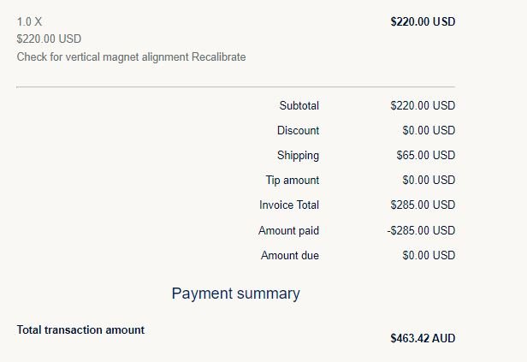
Task: Select the Subtotal amount value
Action: [x=423, y=106]
